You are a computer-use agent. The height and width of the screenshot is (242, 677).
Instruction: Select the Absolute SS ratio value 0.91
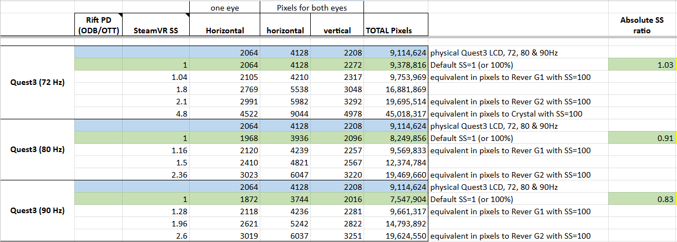(643, 138)
